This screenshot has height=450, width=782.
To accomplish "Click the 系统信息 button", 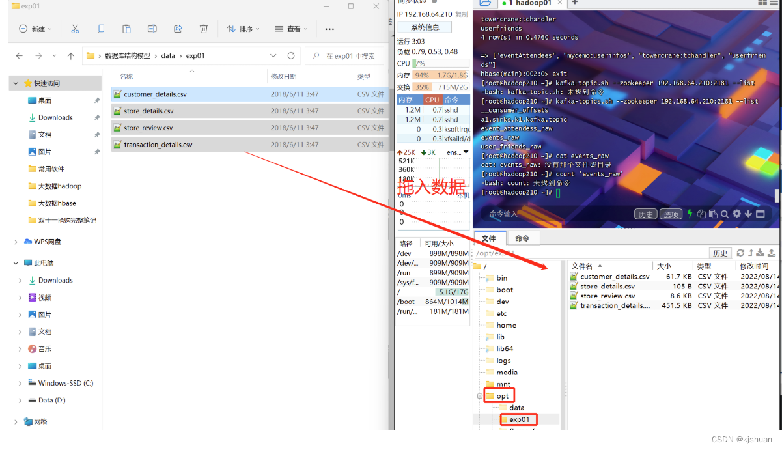I will pyautogui.click(x=425, y=27).
